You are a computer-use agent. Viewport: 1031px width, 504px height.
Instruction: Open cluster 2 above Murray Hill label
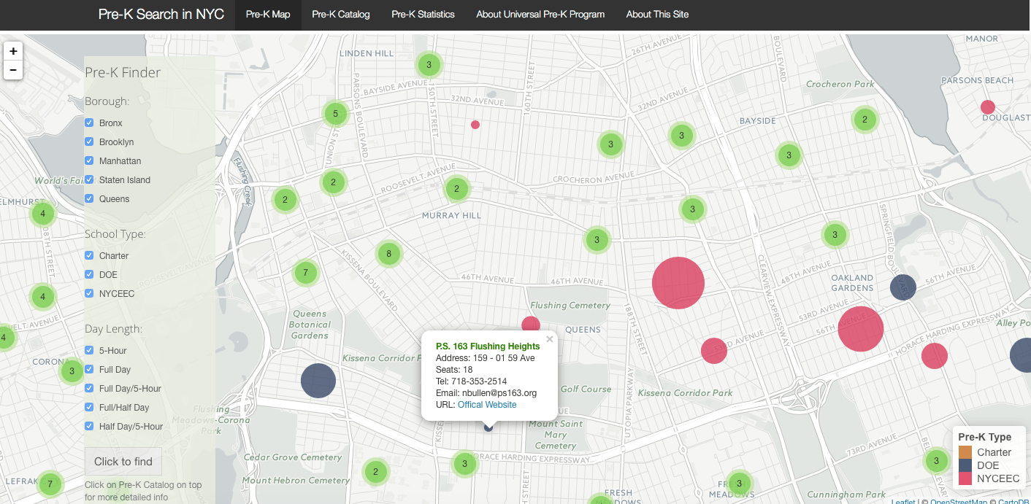457,190
